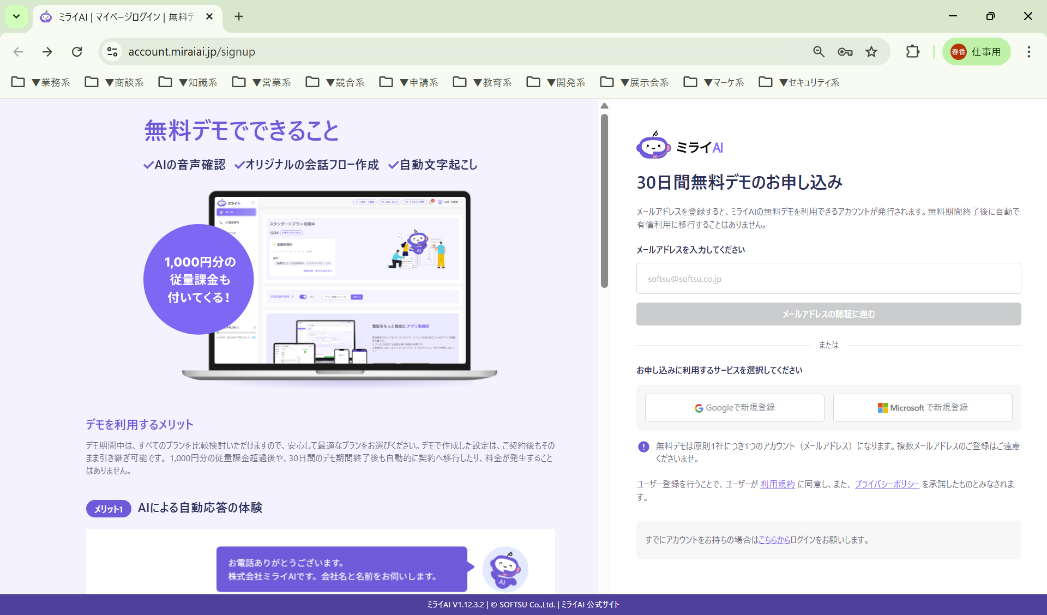Reload the current page
This screenshot has width=1047, height=615.
pos(77,52)
